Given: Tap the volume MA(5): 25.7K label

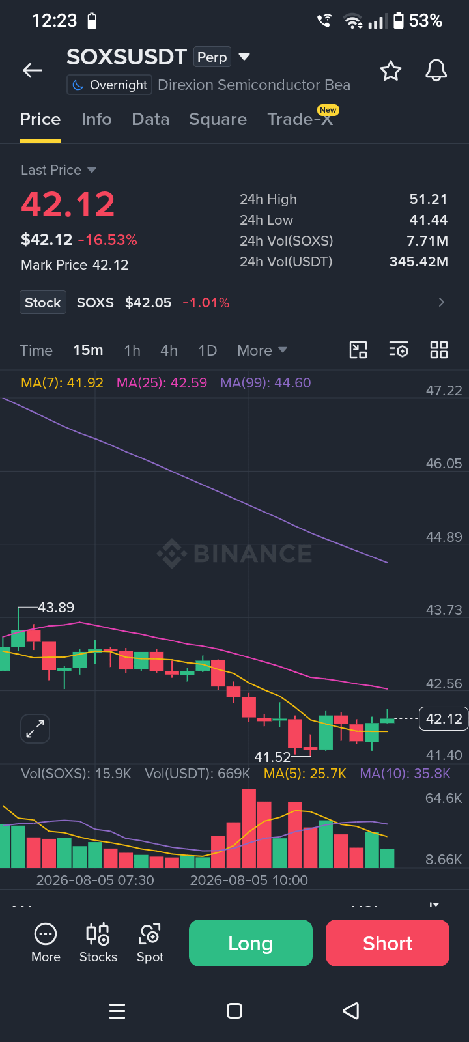Looking at the screenshot, I should click(x=305, y=774).
